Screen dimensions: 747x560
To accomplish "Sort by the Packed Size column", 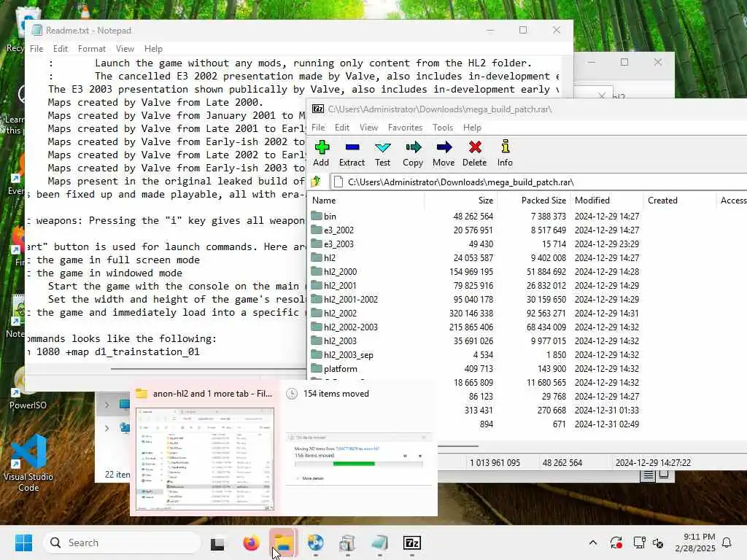I will (533, 201).
